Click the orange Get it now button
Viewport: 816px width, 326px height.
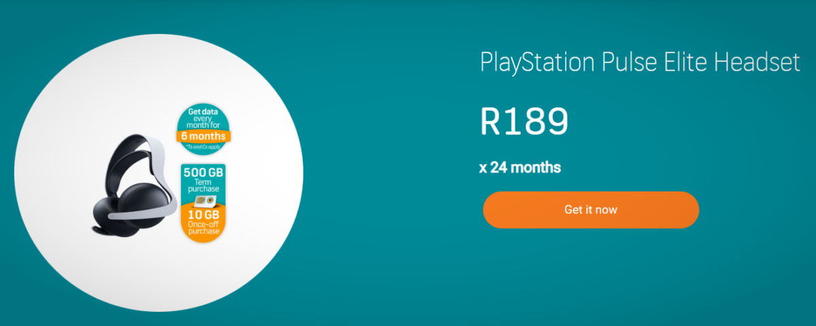[590, 210]
